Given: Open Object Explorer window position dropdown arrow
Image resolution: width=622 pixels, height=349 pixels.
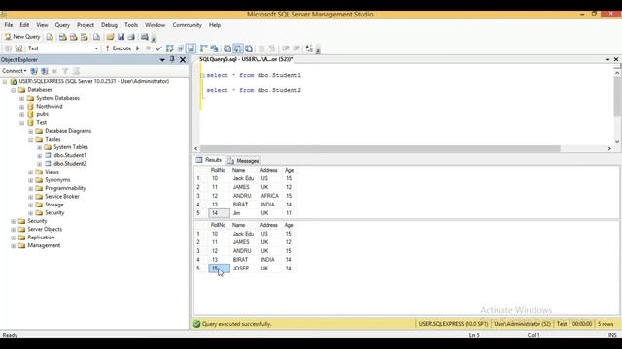Looking at the screenshot, I should (162, 60).
